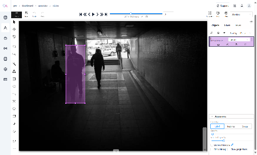
Task: Jump to the first frame
Action: (x=81, y=14)
